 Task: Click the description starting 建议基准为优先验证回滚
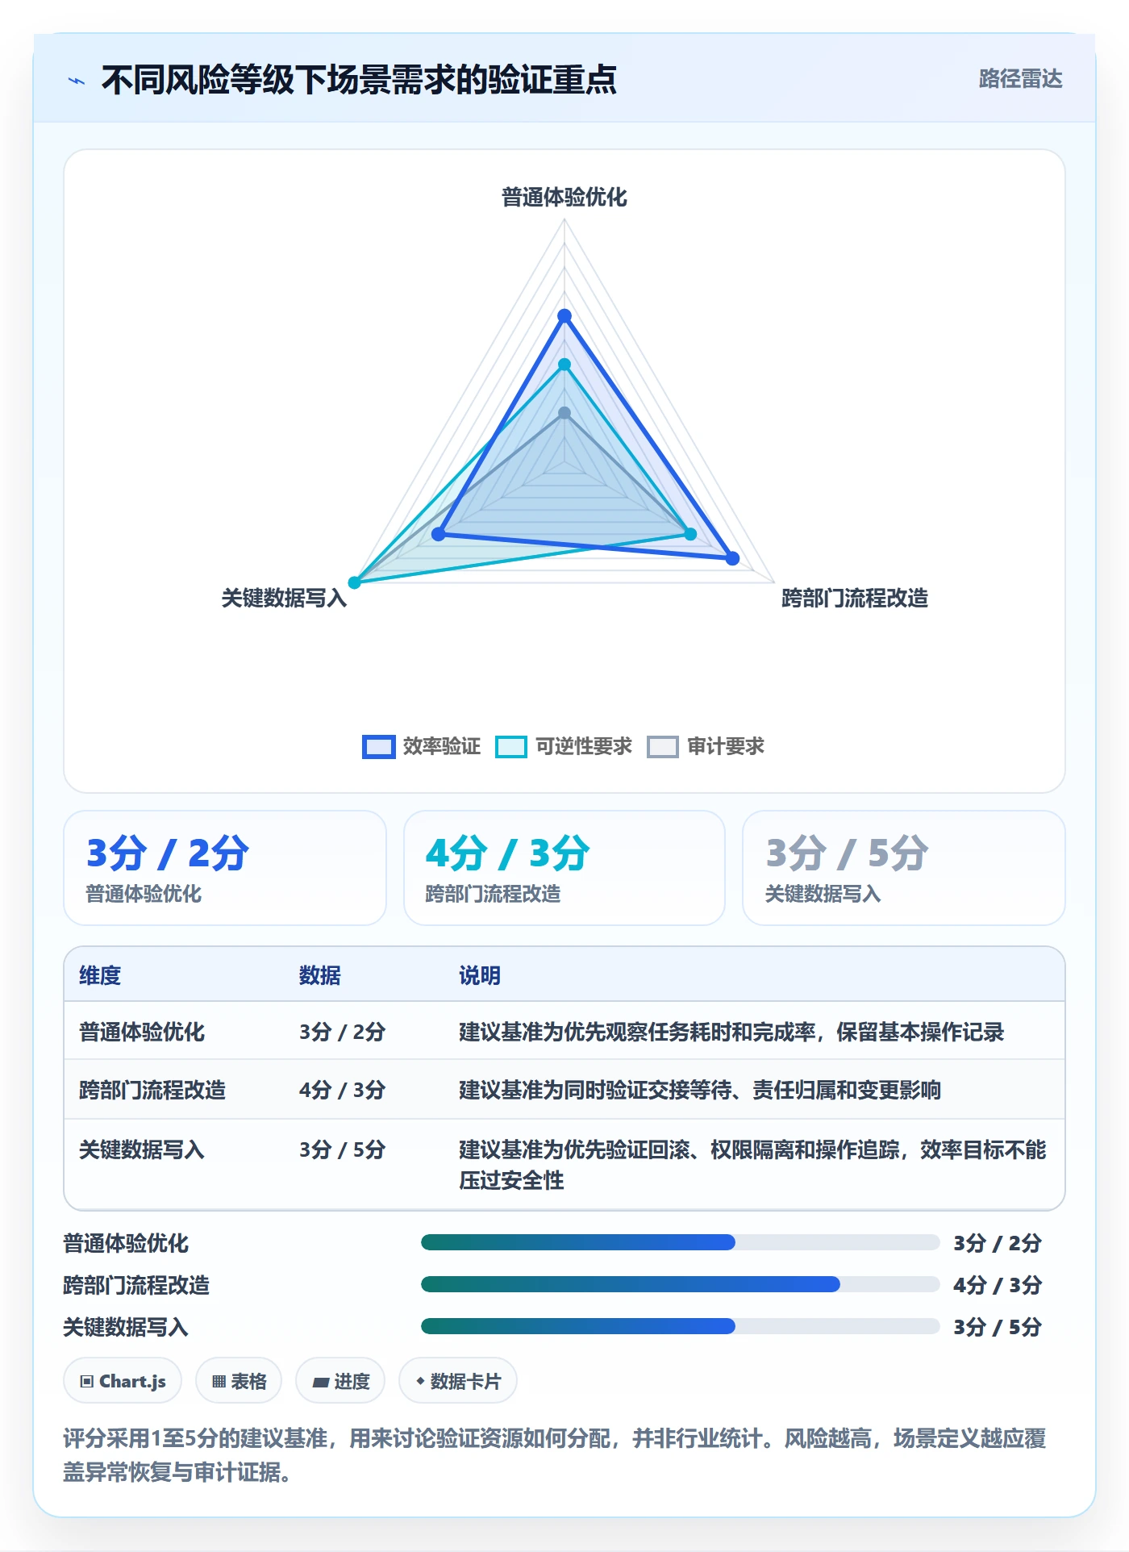coord(752,1165)
